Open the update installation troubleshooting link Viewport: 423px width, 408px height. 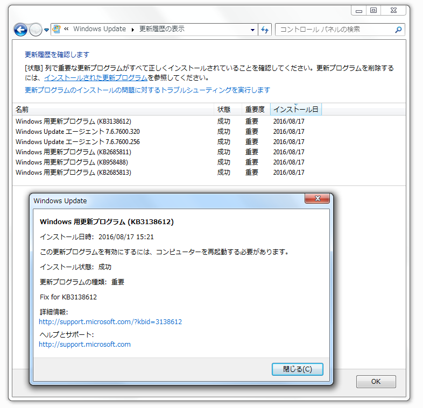(147, 90)
